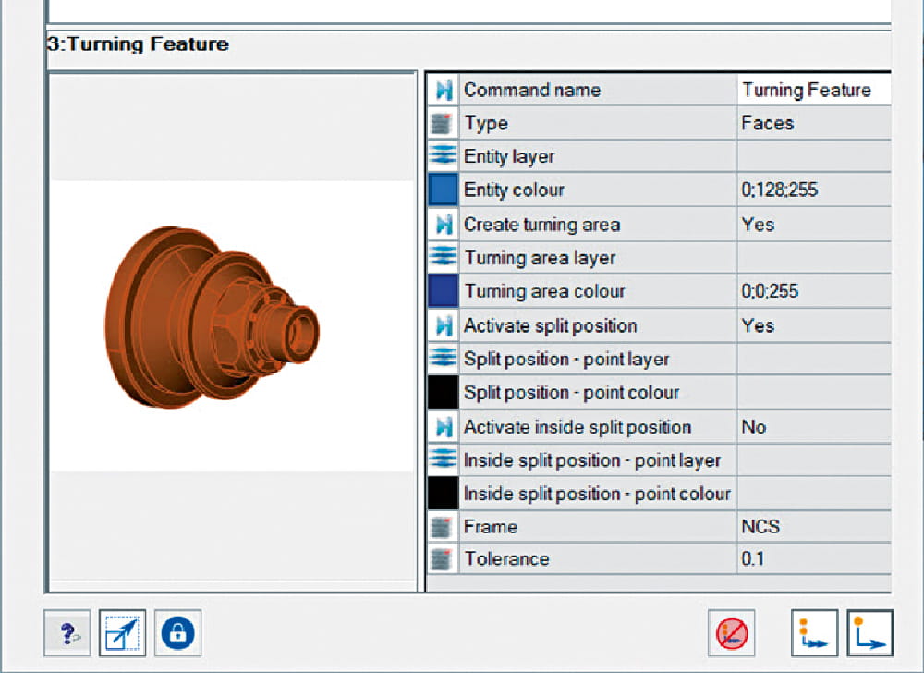Select Inside split position - point layer label
This screenshot has width=924, height=673.
pos(592,461)
